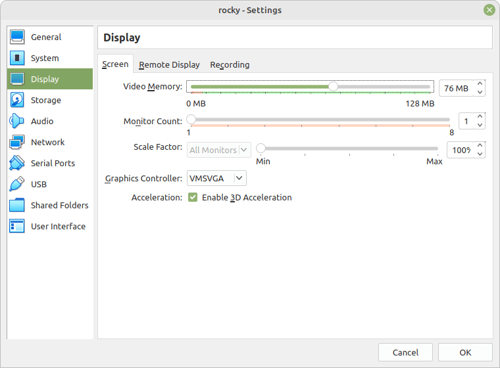Open the User Interface icon

pos(17,226)
